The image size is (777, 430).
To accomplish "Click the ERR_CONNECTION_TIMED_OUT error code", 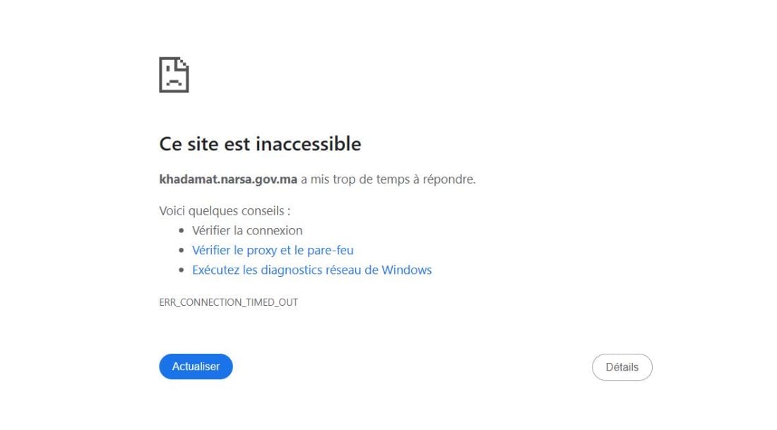I will (228, 302).
